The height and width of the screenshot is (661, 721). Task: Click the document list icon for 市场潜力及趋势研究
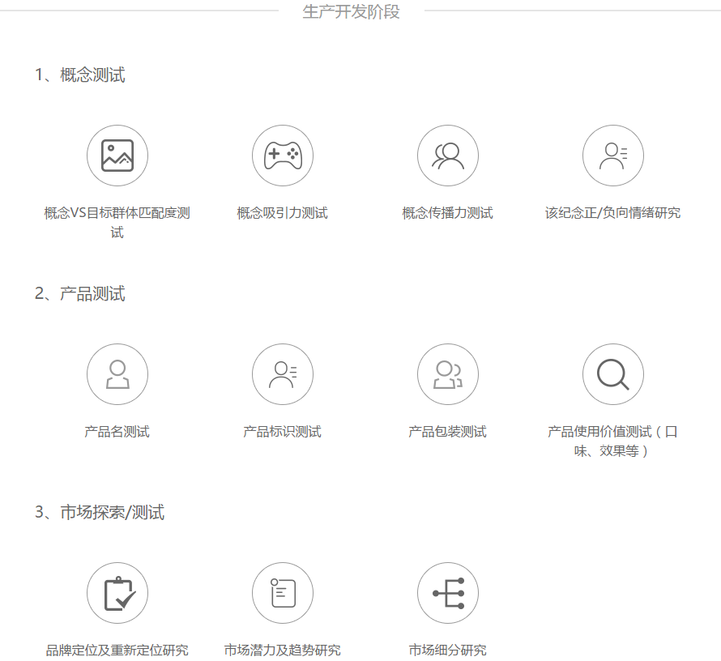283,593
